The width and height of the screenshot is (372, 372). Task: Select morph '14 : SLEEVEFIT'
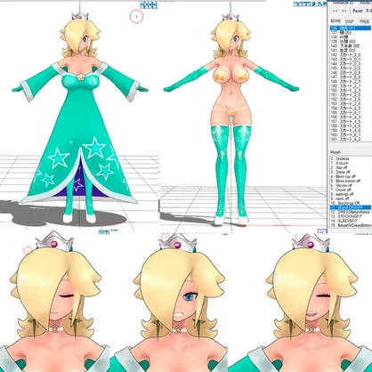351,221
